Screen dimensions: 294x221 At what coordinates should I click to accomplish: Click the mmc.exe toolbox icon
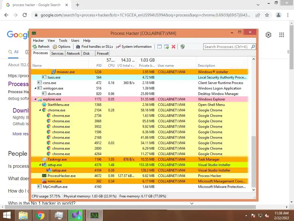[44, 181]
